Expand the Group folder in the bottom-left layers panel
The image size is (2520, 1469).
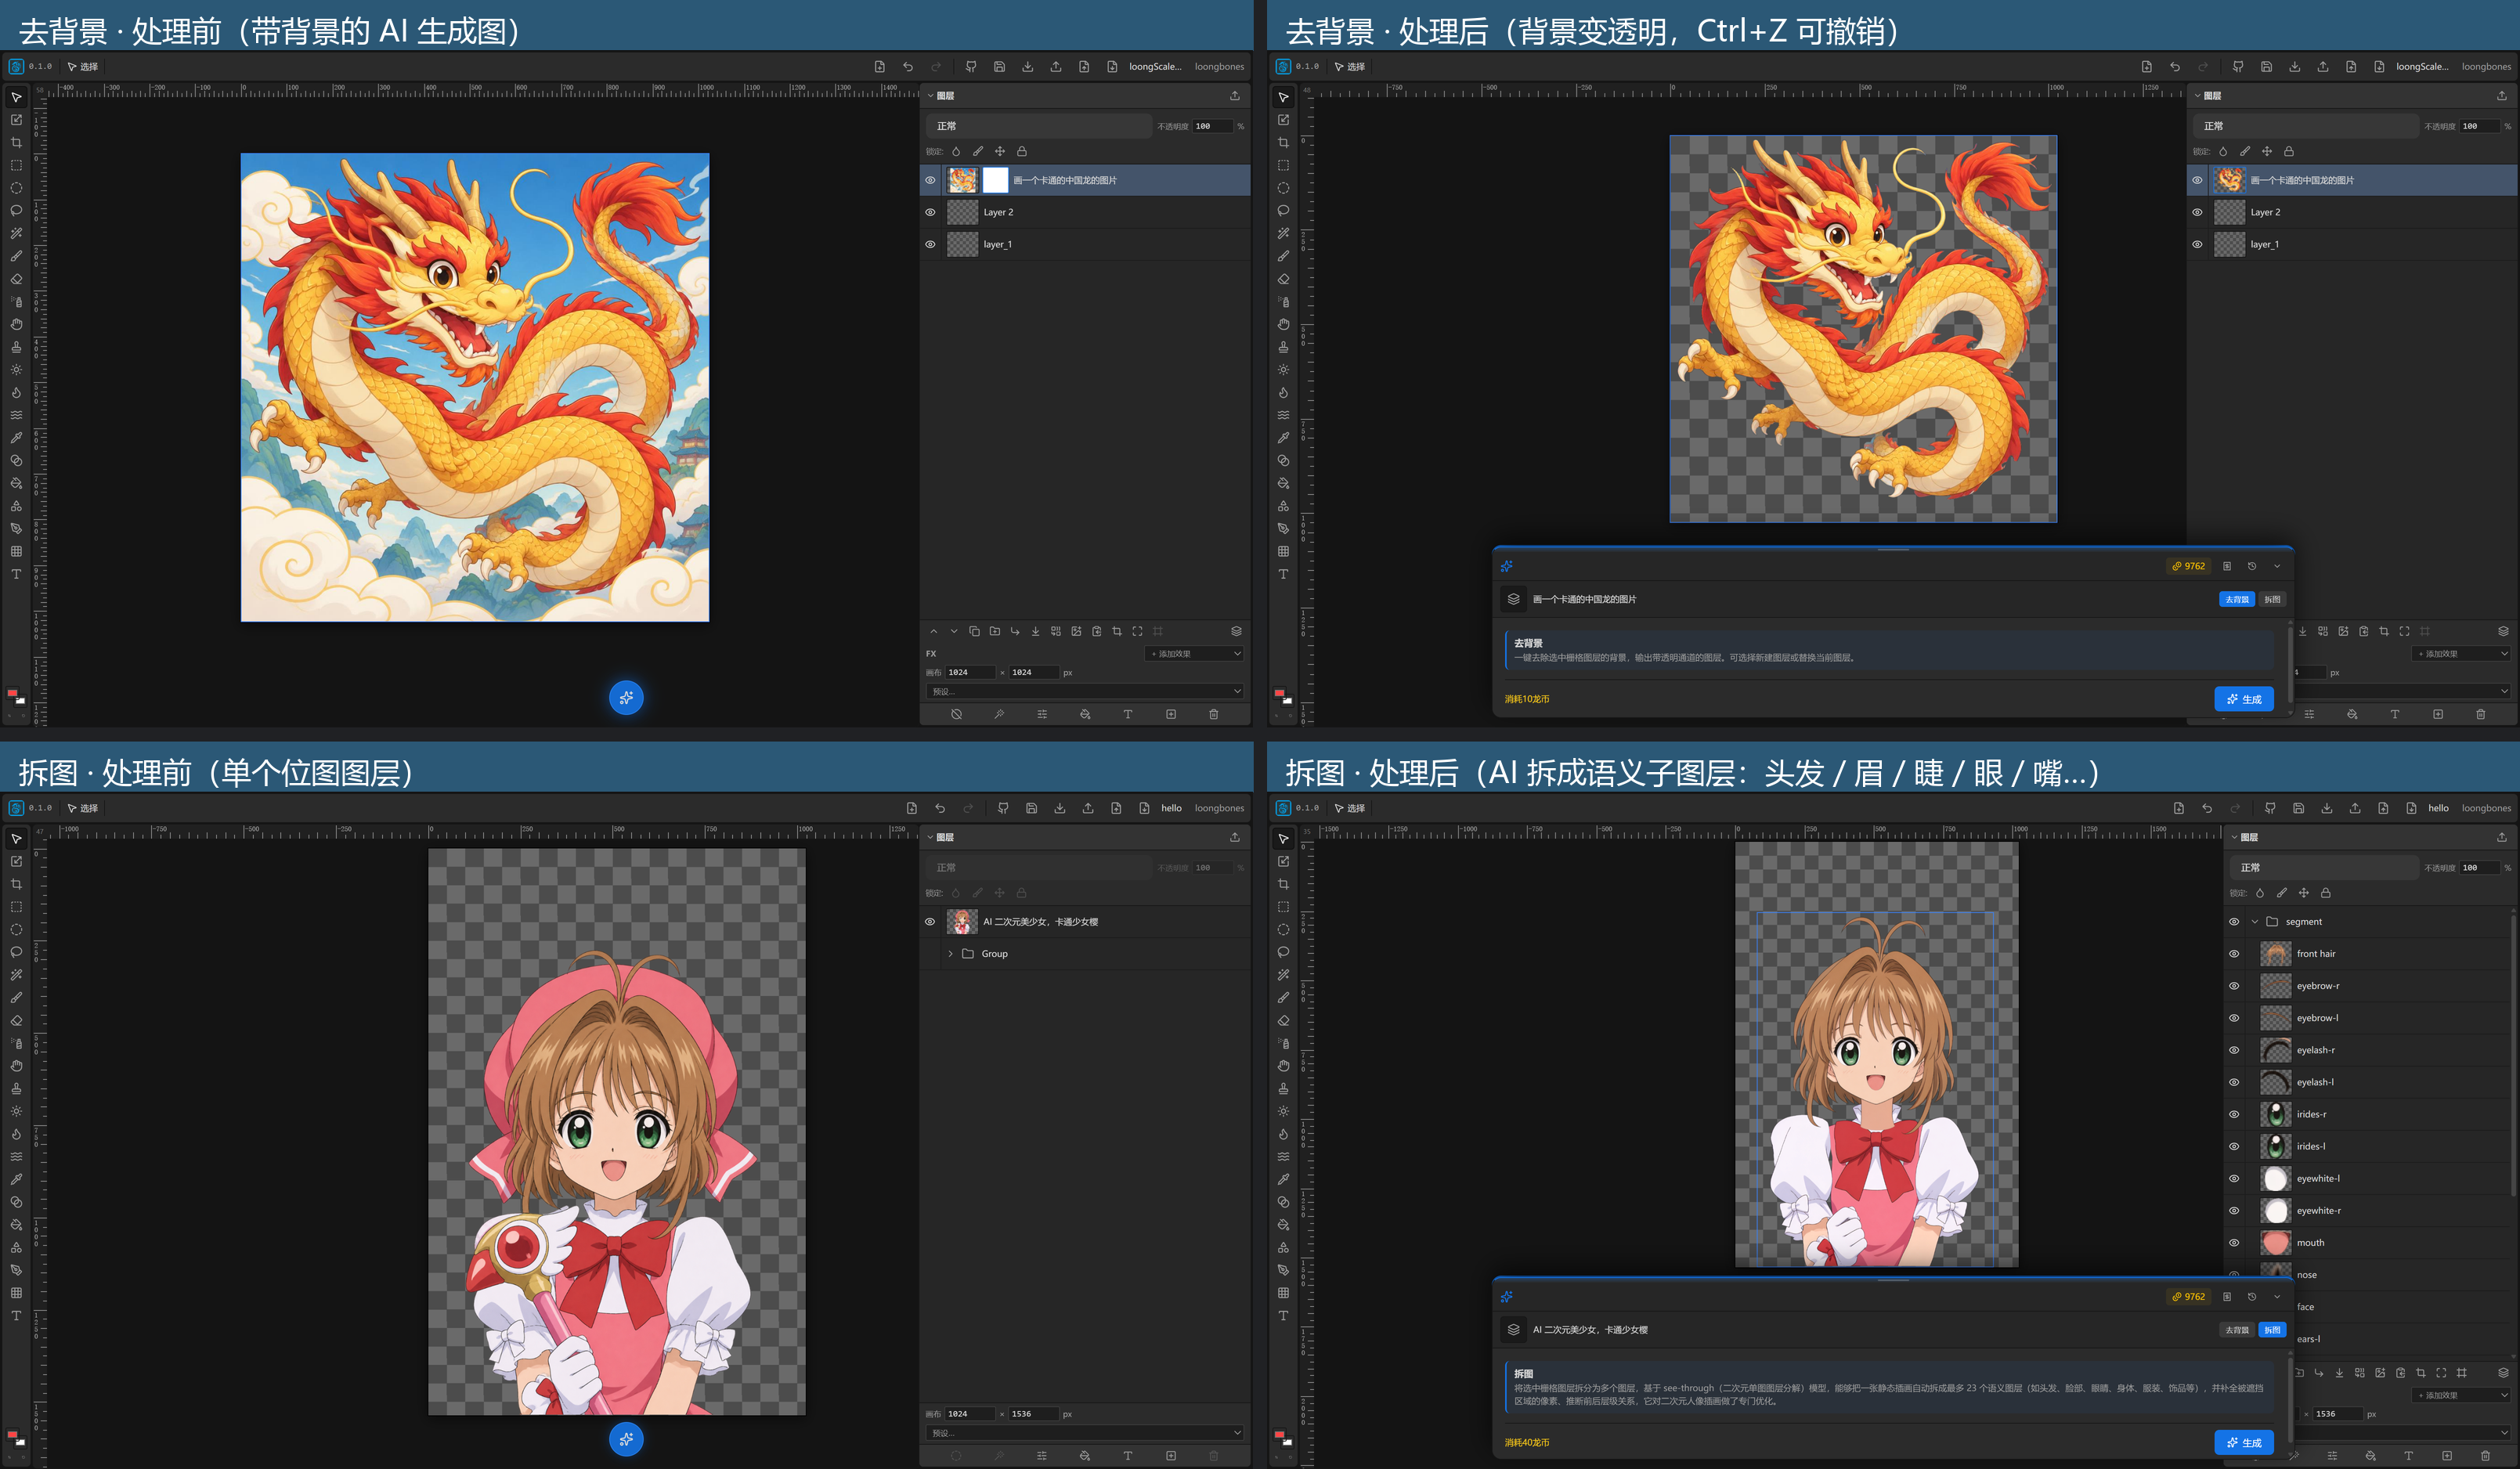tap(950, 954)
